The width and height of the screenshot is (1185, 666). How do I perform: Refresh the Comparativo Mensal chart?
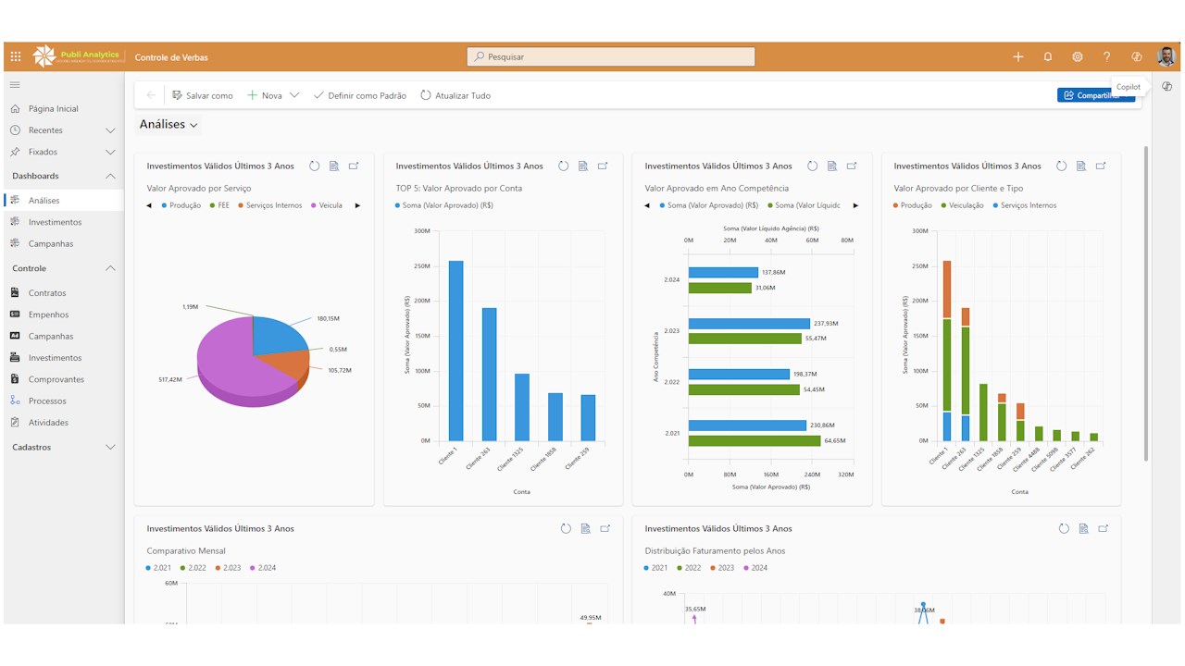(x=566, y=529)
